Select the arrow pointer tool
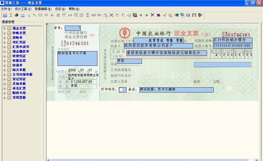The width and height of the screenshot is (263, 161). 29,15
